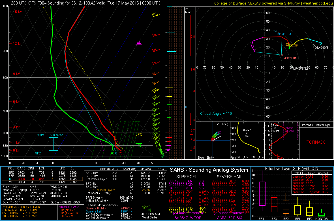The height and width of the screenshot is (221, 334).
Task: Click the orange mean-wind square on the hodograph
Action: (x=287, y=44)
